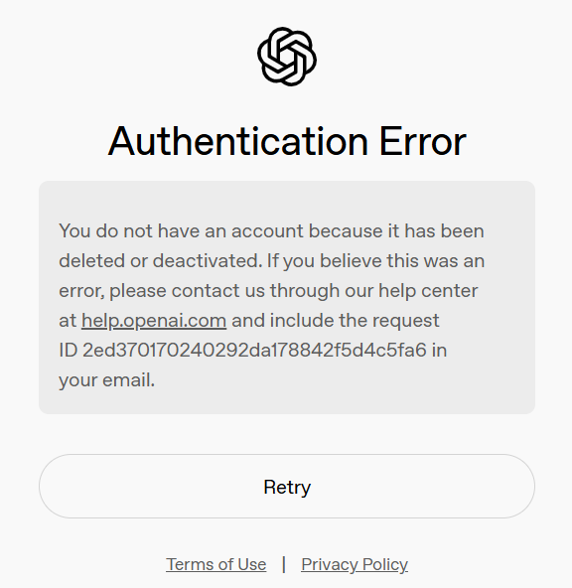Click the word "through" in the message
The width and height of the screenshot is (572, 588).
click(305, 291)
